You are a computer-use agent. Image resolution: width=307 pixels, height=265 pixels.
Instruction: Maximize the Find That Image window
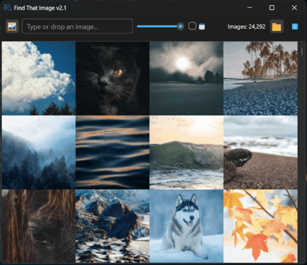272,8
